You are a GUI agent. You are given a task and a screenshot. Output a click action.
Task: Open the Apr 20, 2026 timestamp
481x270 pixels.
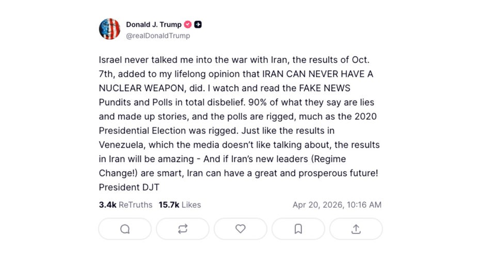tap(337, 205)
